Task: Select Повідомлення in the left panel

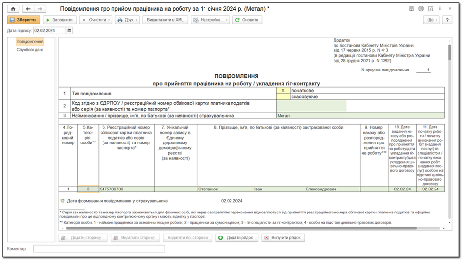Action: pyautogui.click(x=30, y=42)
